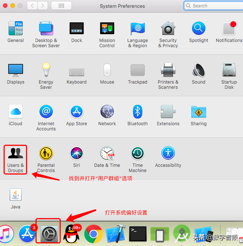Click System Preferences gear in Dock
Image resolution: width=243 pixels, height=246 pixels.
49,234
